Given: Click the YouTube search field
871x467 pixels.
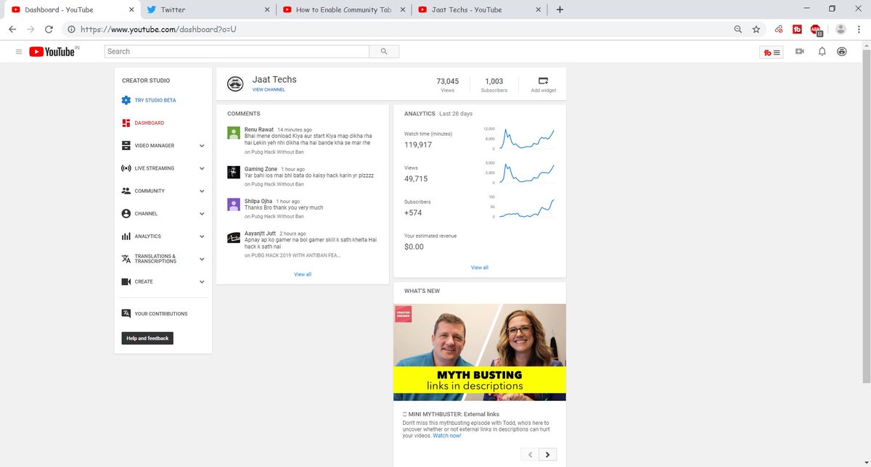Looking at the screenshot, I should pyautogui.click(x=237, y=51).
